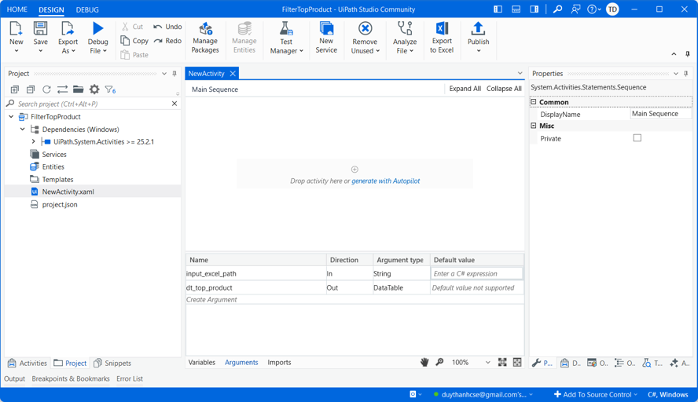Pin the Properties panel
The width and height of the screenshot is (698, 402).
pyautogui.click(x=686, y=73)
